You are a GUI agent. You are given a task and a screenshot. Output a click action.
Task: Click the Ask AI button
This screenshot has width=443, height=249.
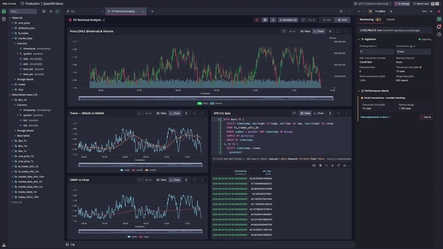pyautogui.click(x=426, y=117)
